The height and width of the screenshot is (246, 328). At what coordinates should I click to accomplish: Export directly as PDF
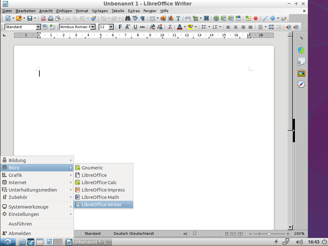click(x=43, y=18)
